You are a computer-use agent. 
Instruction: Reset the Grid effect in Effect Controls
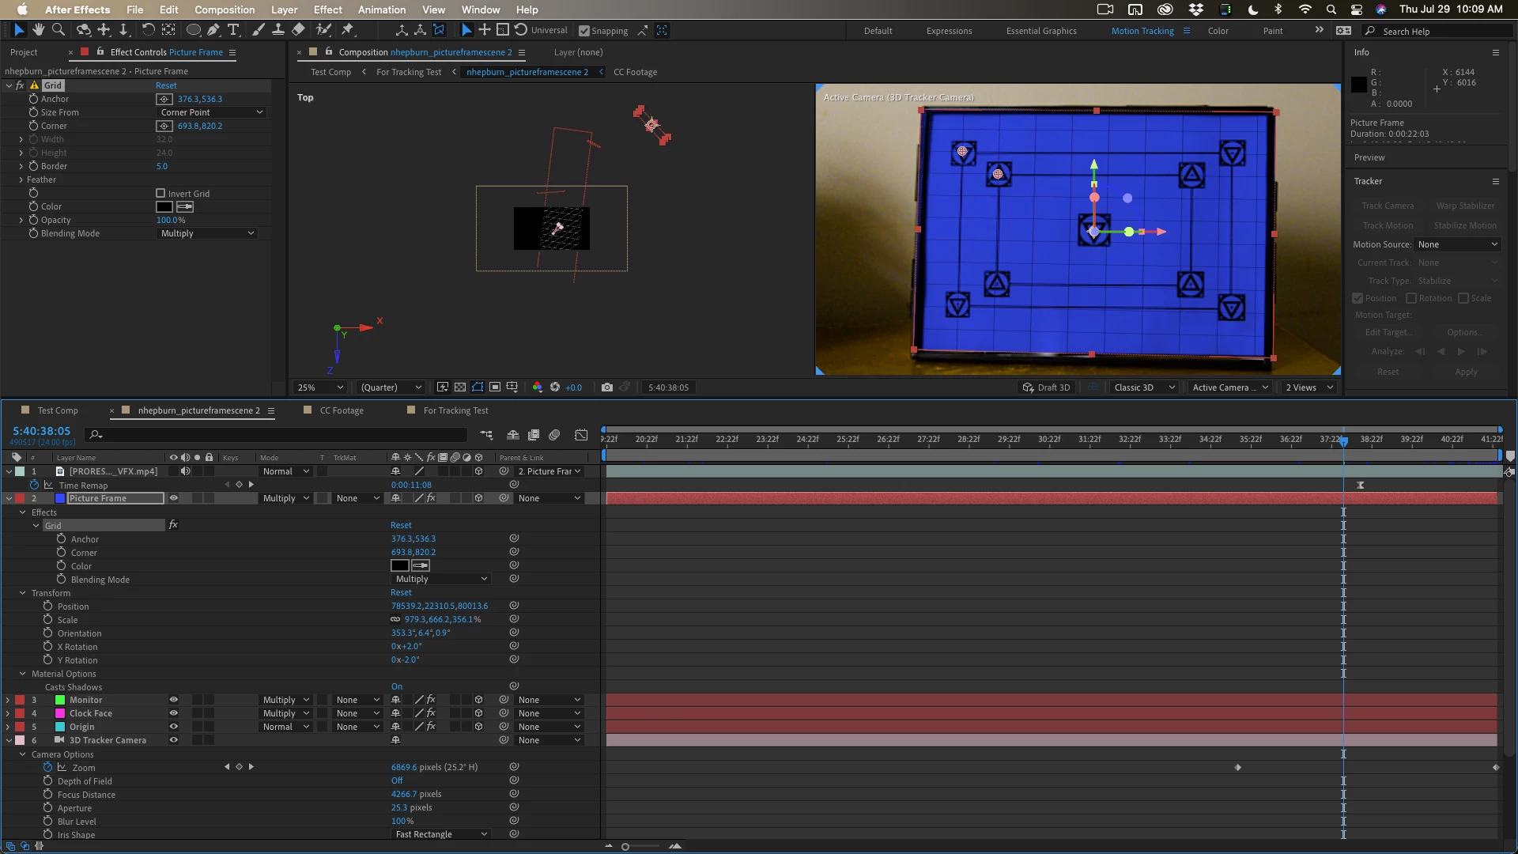[166, 85]
